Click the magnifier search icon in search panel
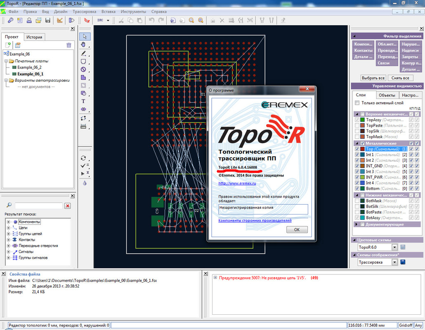425x330 pixels. 9,205
